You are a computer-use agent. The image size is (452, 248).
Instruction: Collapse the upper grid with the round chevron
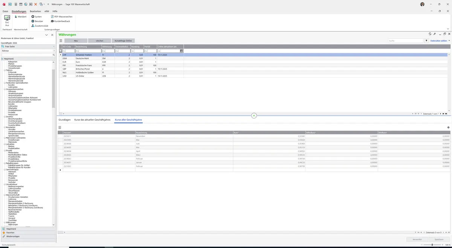[254, 115]
